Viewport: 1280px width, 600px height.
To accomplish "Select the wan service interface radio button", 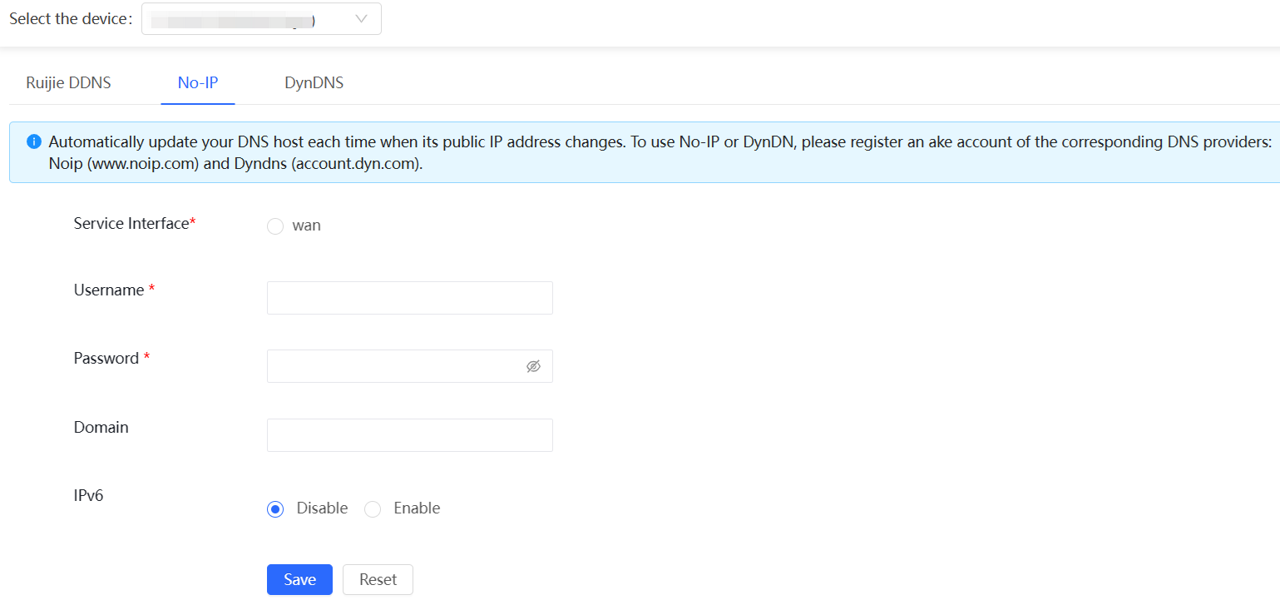I will click(275, 226).
